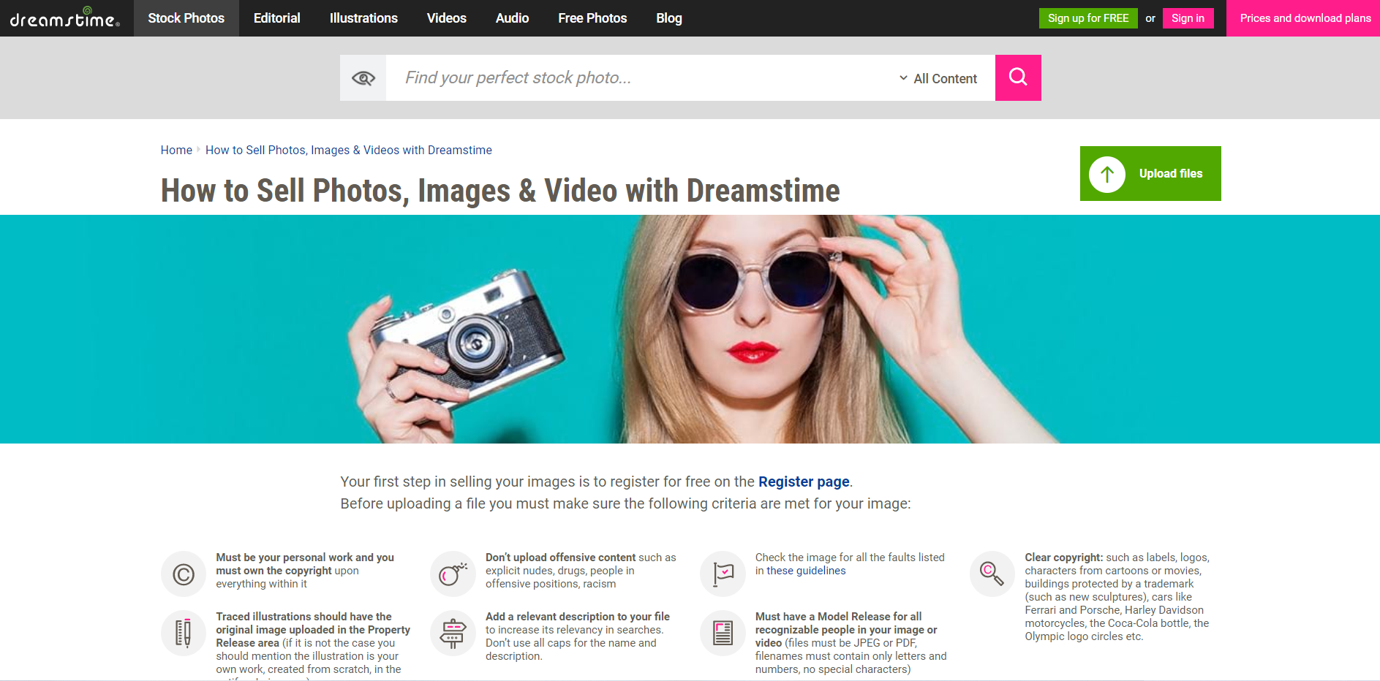Open the Stock Photos menu

click(186, 18)
